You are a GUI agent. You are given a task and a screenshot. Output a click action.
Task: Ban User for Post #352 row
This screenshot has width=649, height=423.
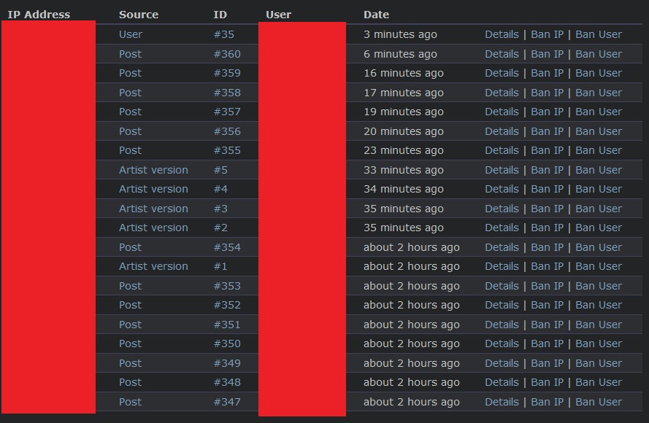pos(599,305)
